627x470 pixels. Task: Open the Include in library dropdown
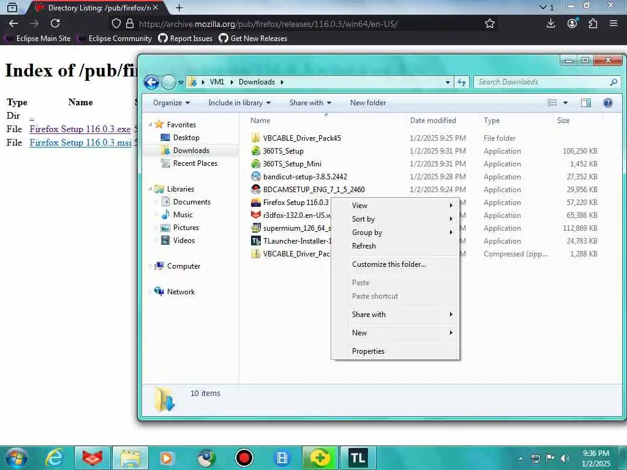pos(239,103)
